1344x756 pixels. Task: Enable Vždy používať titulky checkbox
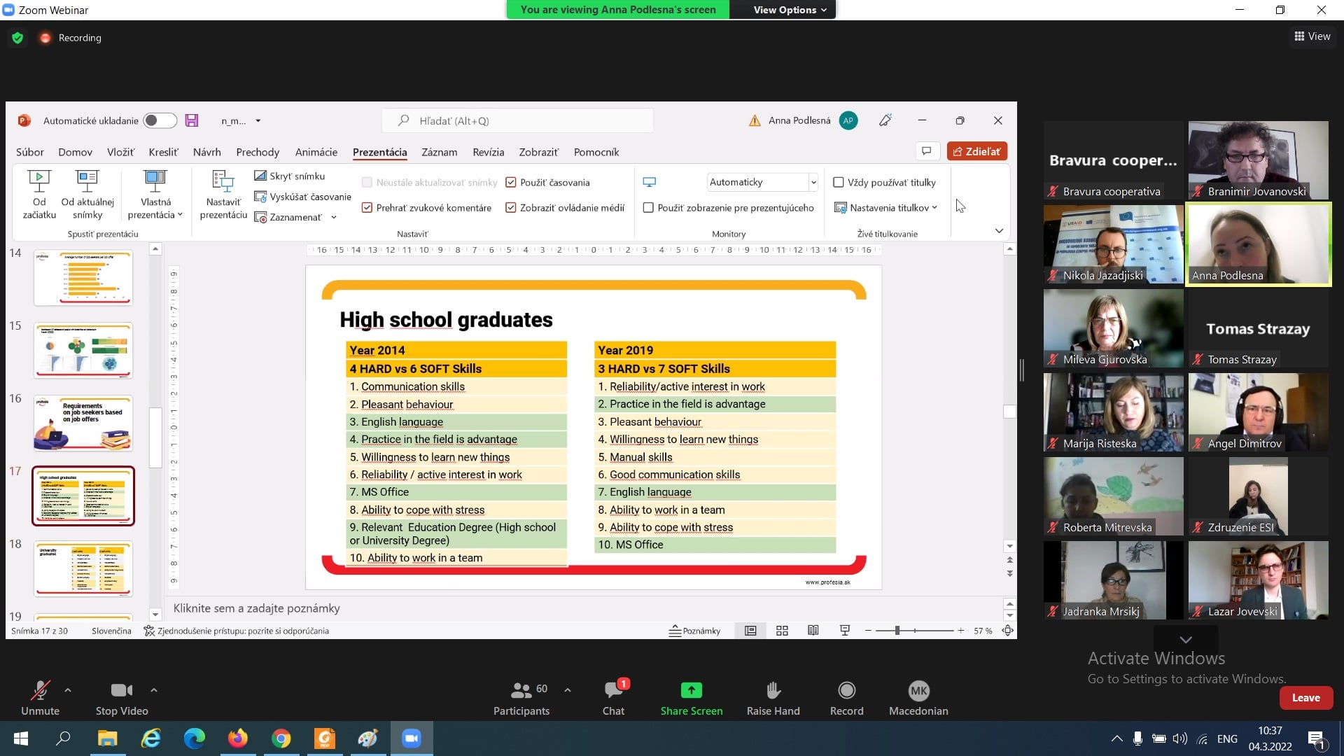point(838,183)
